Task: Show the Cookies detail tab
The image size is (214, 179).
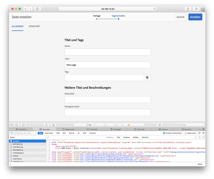Action: coord(126,137)
